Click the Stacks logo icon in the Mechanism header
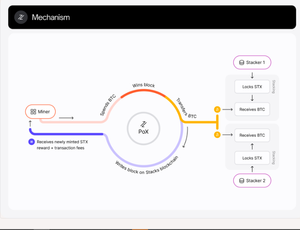300x230 pixels. [21, 17]
